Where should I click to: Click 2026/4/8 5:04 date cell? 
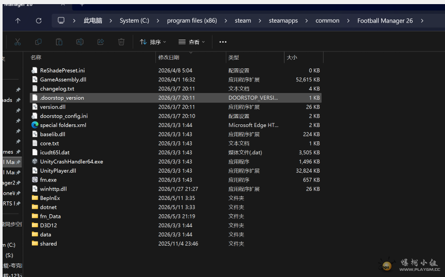[x=175, y=70]
